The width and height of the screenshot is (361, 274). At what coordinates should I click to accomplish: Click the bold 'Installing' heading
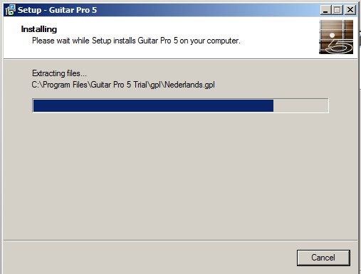tap(39, 29)
